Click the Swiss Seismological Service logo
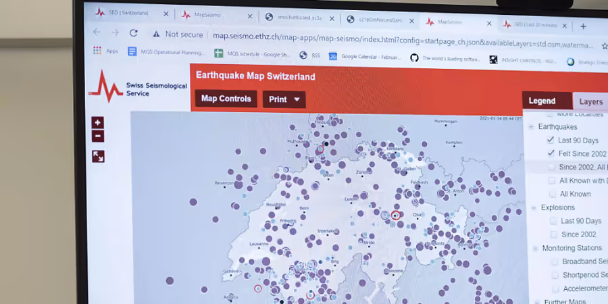This screenshot has width=608, height=304. pyautogui.click(x=138, y=88)
